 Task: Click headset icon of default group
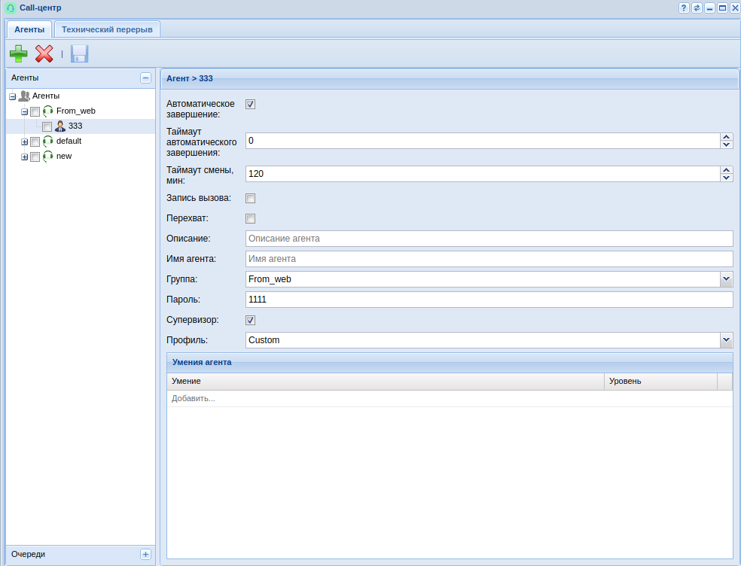[x=47, y=141]
